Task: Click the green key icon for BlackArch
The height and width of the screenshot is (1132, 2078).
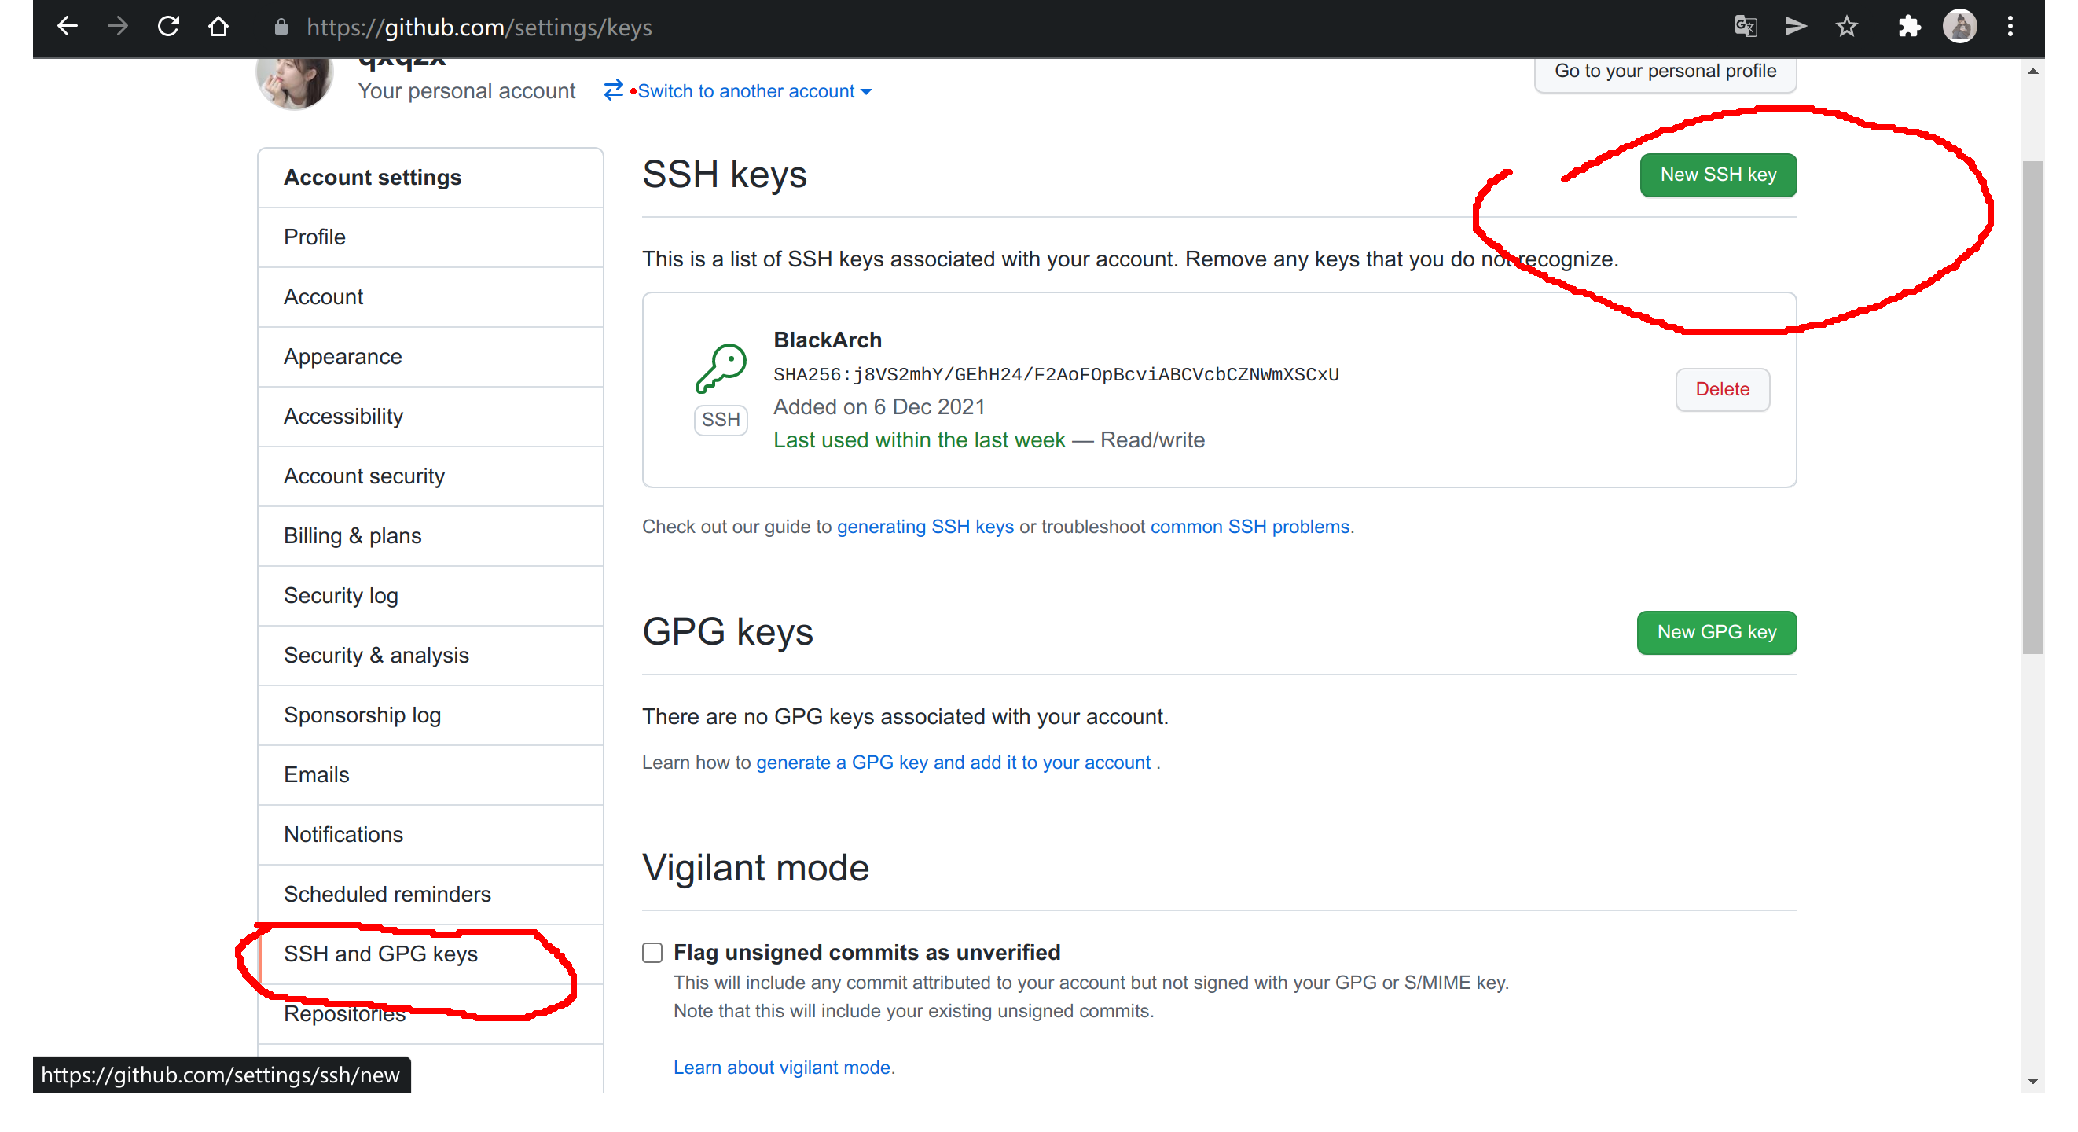Action: (x=721, y=369)
